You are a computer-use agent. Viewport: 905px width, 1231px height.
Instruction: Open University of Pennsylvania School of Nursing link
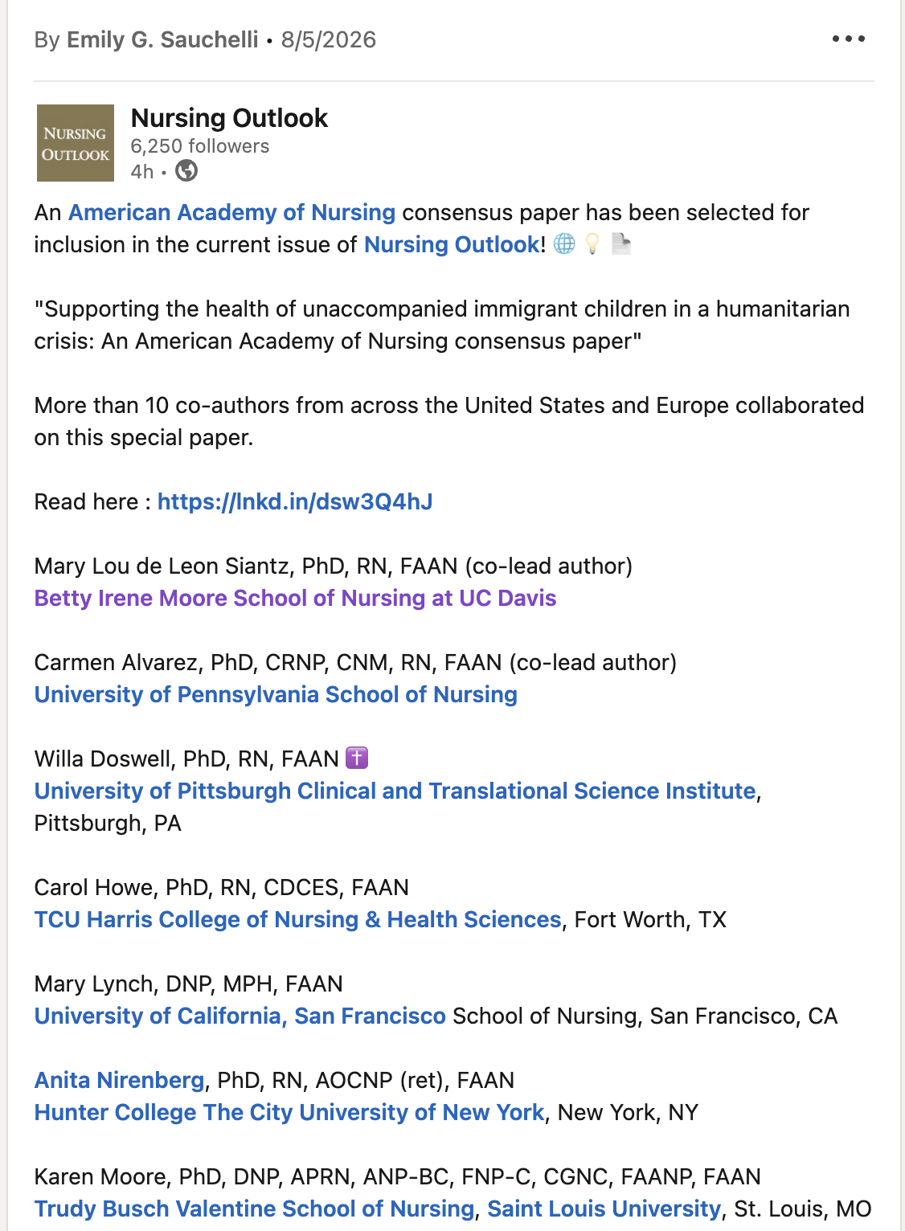[x=276, y=694]
